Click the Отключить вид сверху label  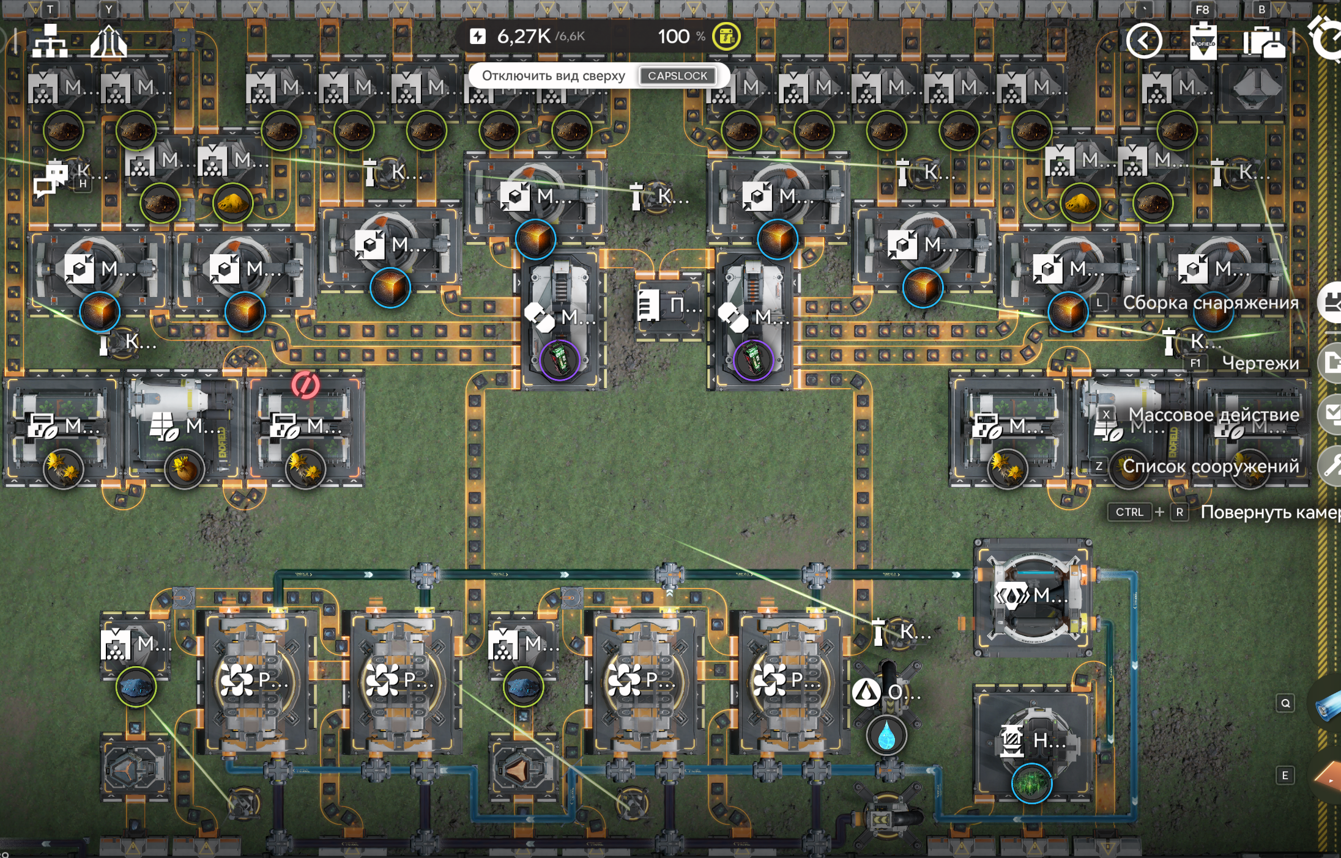click(x=553, y=76)
